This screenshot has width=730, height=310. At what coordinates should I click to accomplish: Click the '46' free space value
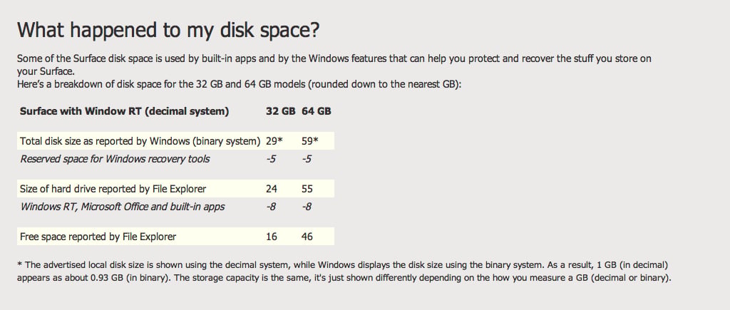(307, 237)
